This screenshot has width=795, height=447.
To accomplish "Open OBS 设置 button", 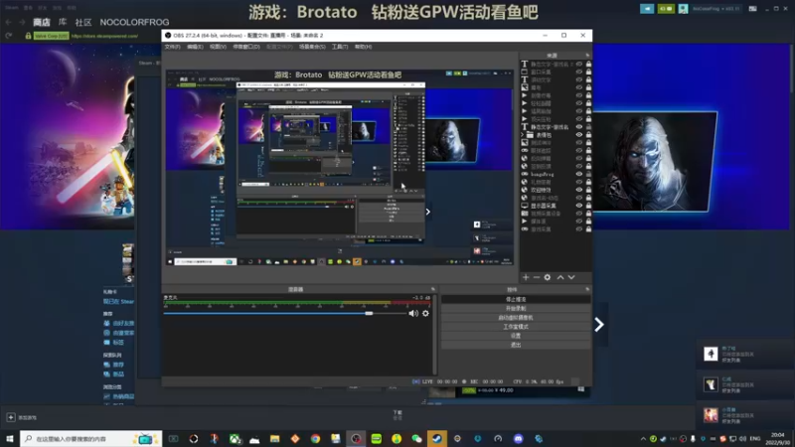I will [516, 336].
